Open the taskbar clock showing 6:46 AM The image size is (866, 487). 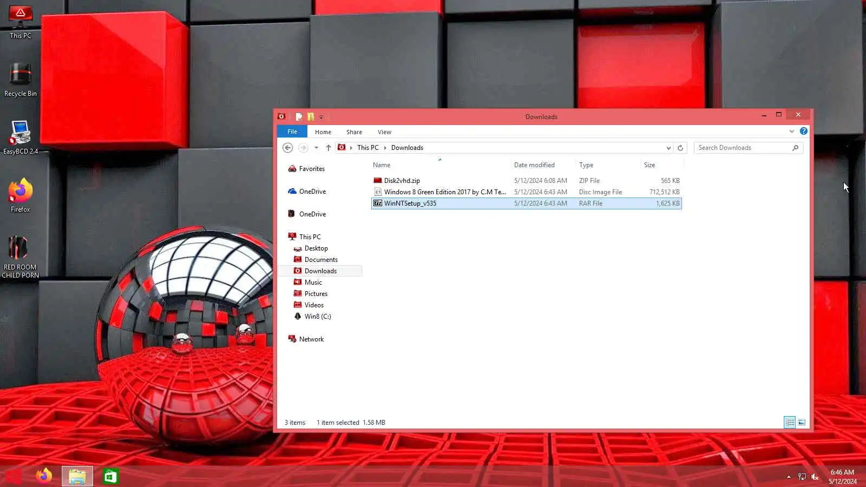point(842,477)
